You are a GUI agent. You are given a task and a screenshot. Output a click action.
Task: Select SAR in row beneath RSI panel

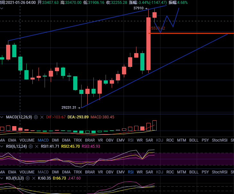pyautogui.click(x=149, y=172)
